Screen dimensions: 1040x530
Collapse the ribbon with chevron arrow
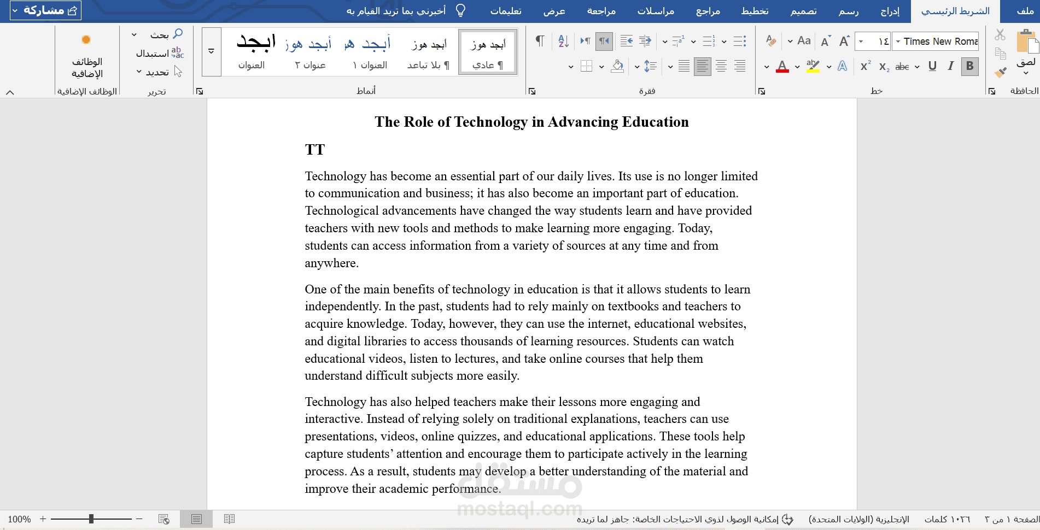click(x=10, y=92)
